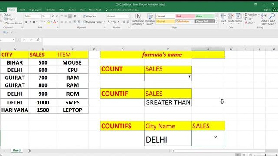Open the Font dialog launcher
The image size is (278, 156).
[58, 28]
